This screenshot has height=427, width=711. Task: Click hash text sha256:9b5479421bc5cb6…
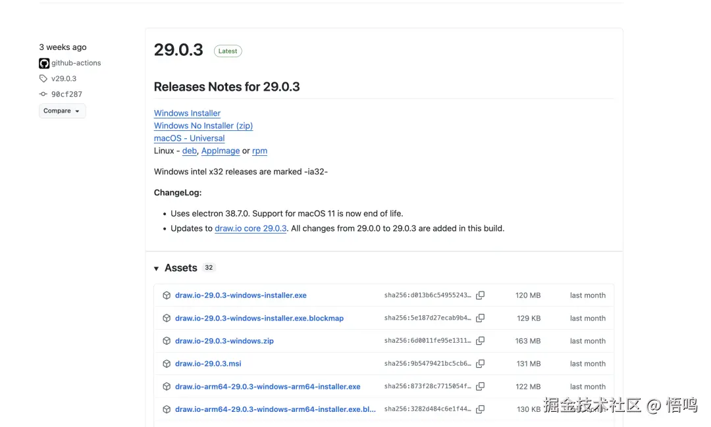pyautogui.click(x=428, y=364)
